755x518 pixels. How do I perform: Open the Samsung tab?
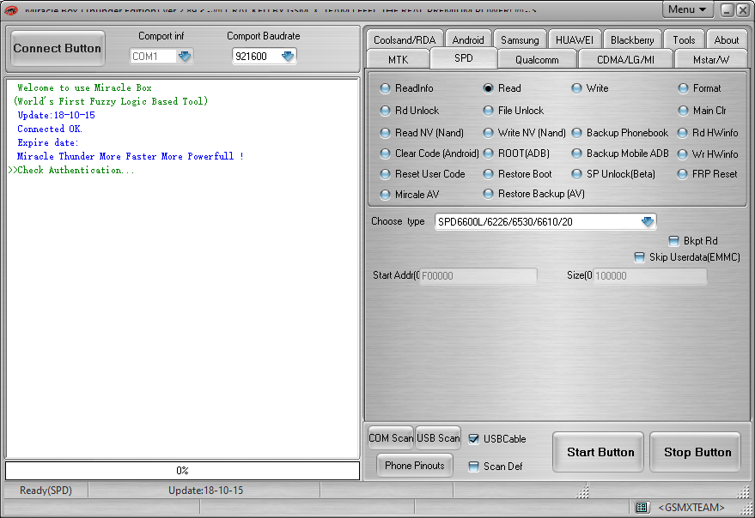pos(520,39)
